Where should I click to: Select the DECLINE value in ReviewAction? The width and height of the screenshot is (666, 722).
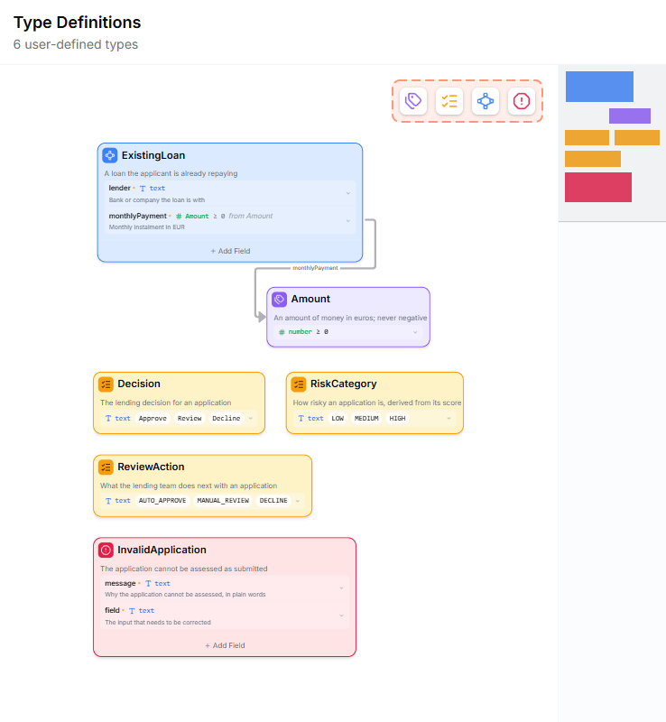pos(273,501)
